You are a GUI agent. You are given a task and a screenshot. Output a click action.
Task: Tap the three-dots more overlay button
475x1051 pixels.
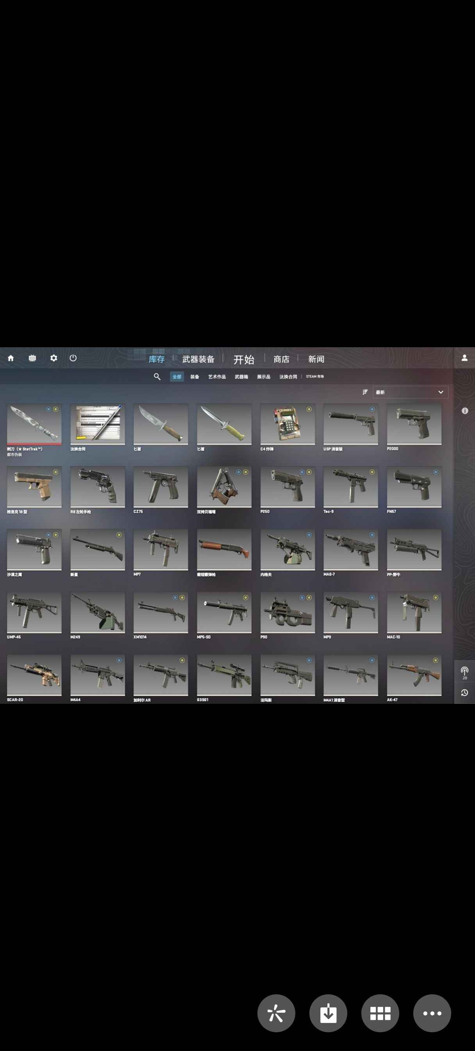pyautogui.click(x=432, y=1013)
